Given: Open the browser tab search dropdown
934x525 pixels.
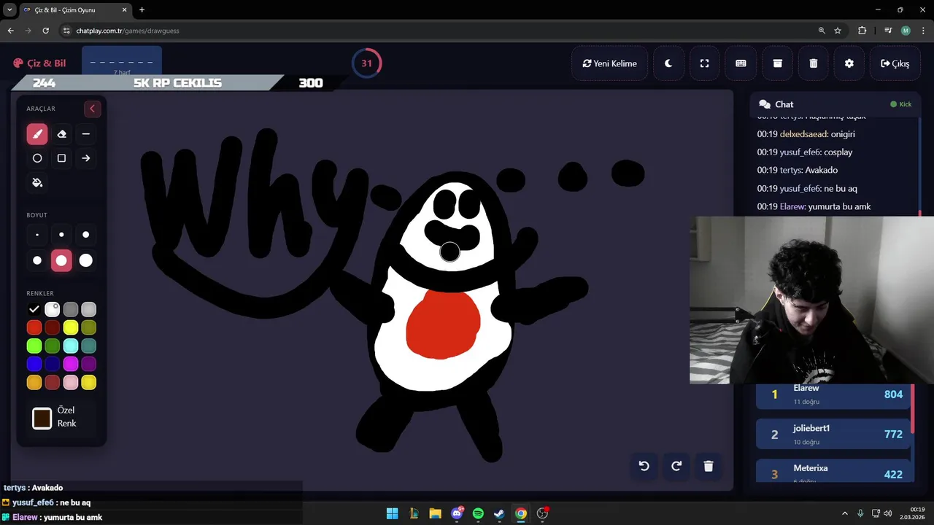Looking at the screenshot, I should [9, 10].
